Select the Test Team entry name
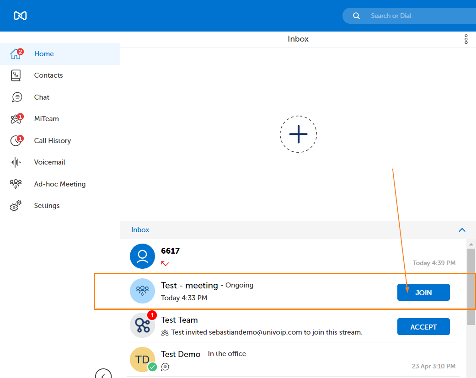 pyautogui.click(x=179, y=320)
